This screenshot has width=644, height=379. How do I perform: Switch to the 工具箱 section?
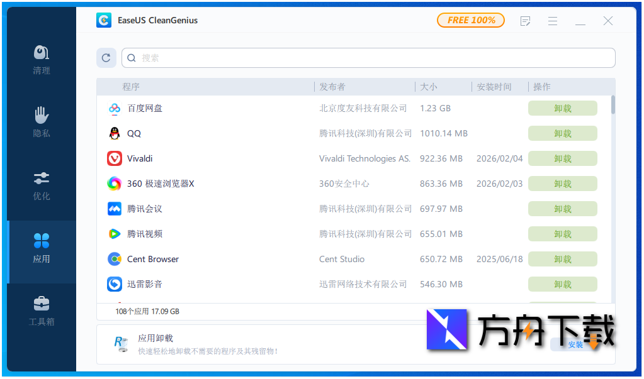coord(41,310)
